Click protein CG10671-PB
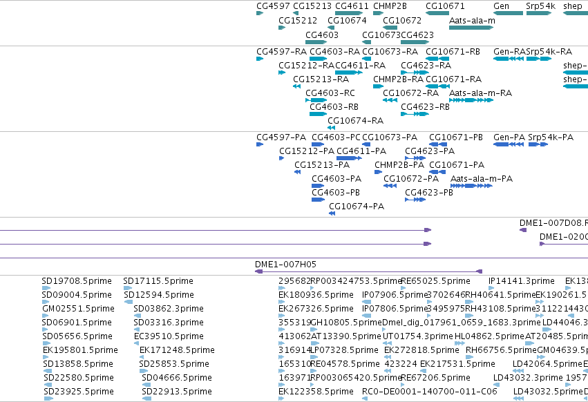The image size is (588, 402). (456, 137)
